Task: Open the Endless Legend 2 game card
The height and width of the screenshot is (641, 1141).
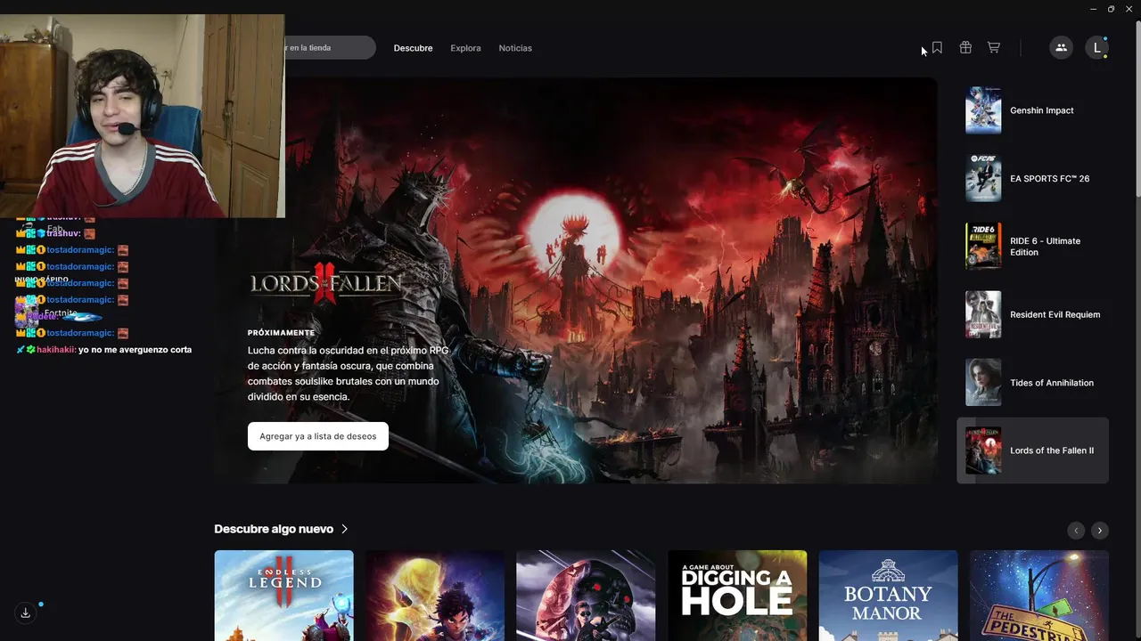Action: click(x=283, y=596)
